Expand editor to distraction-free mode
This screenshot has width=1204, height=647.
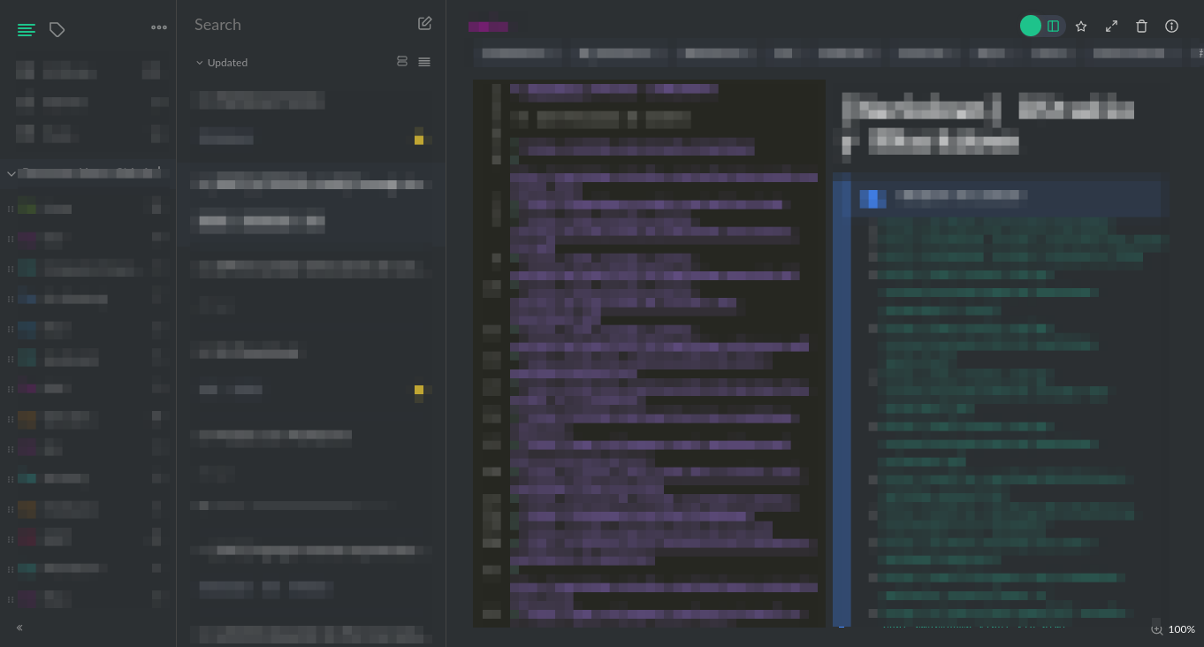click(x=1111, y=27)
